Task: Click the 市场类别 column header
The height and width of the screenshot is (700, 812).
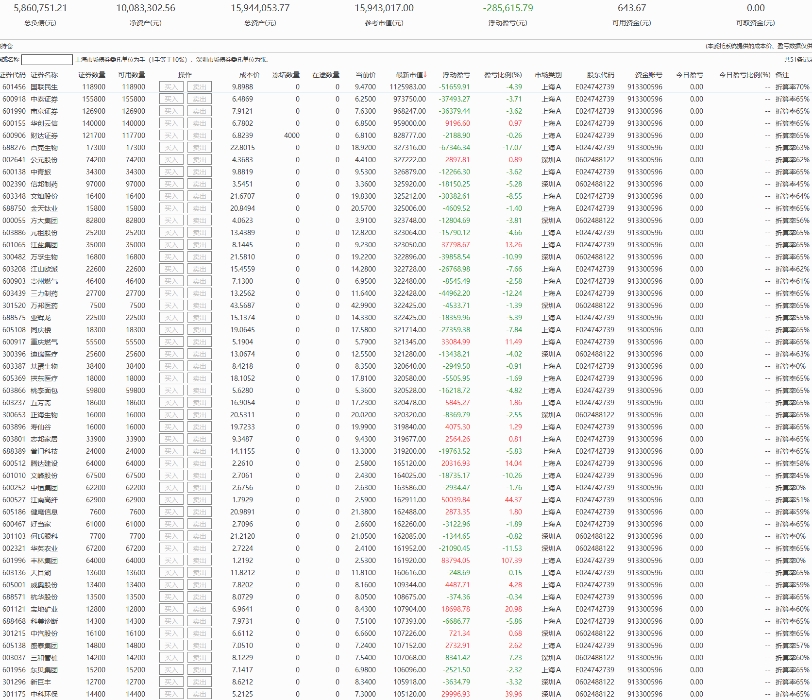Action: 548,75
